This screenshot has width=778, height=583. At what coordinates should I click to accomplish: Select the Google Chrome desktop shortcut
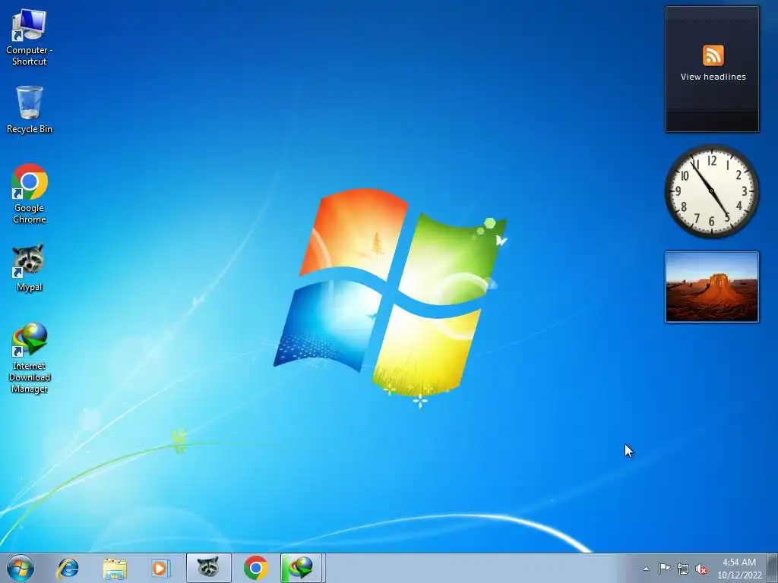(30, 194)
